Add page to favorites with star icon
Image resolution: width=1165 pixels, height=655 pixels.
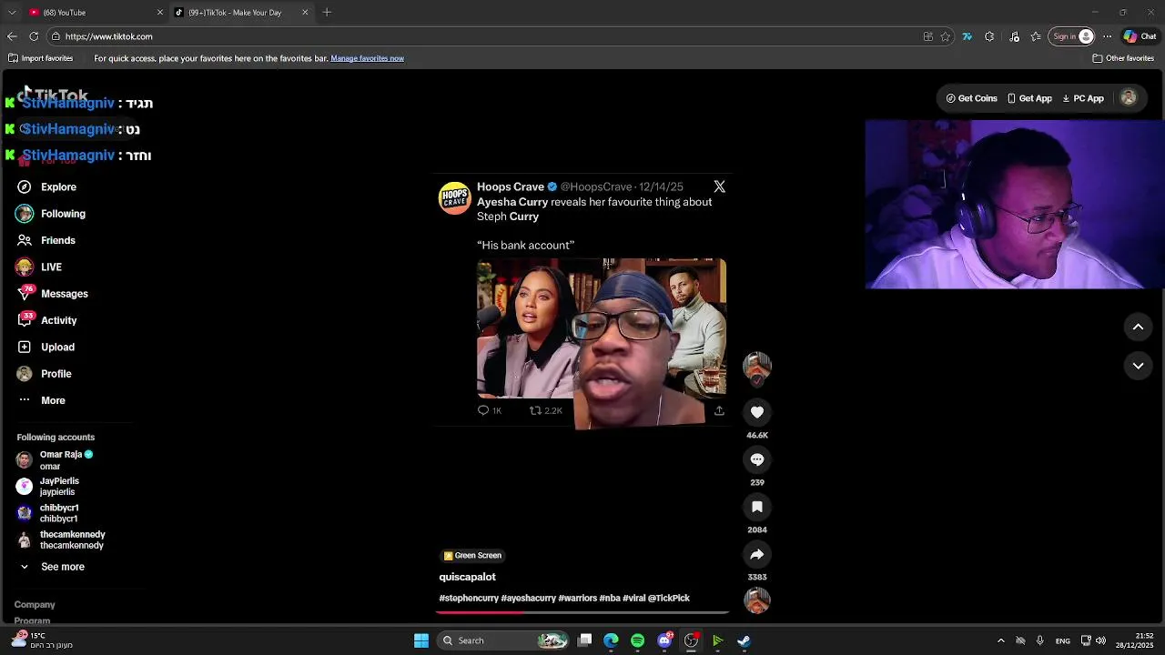point(946,36)
